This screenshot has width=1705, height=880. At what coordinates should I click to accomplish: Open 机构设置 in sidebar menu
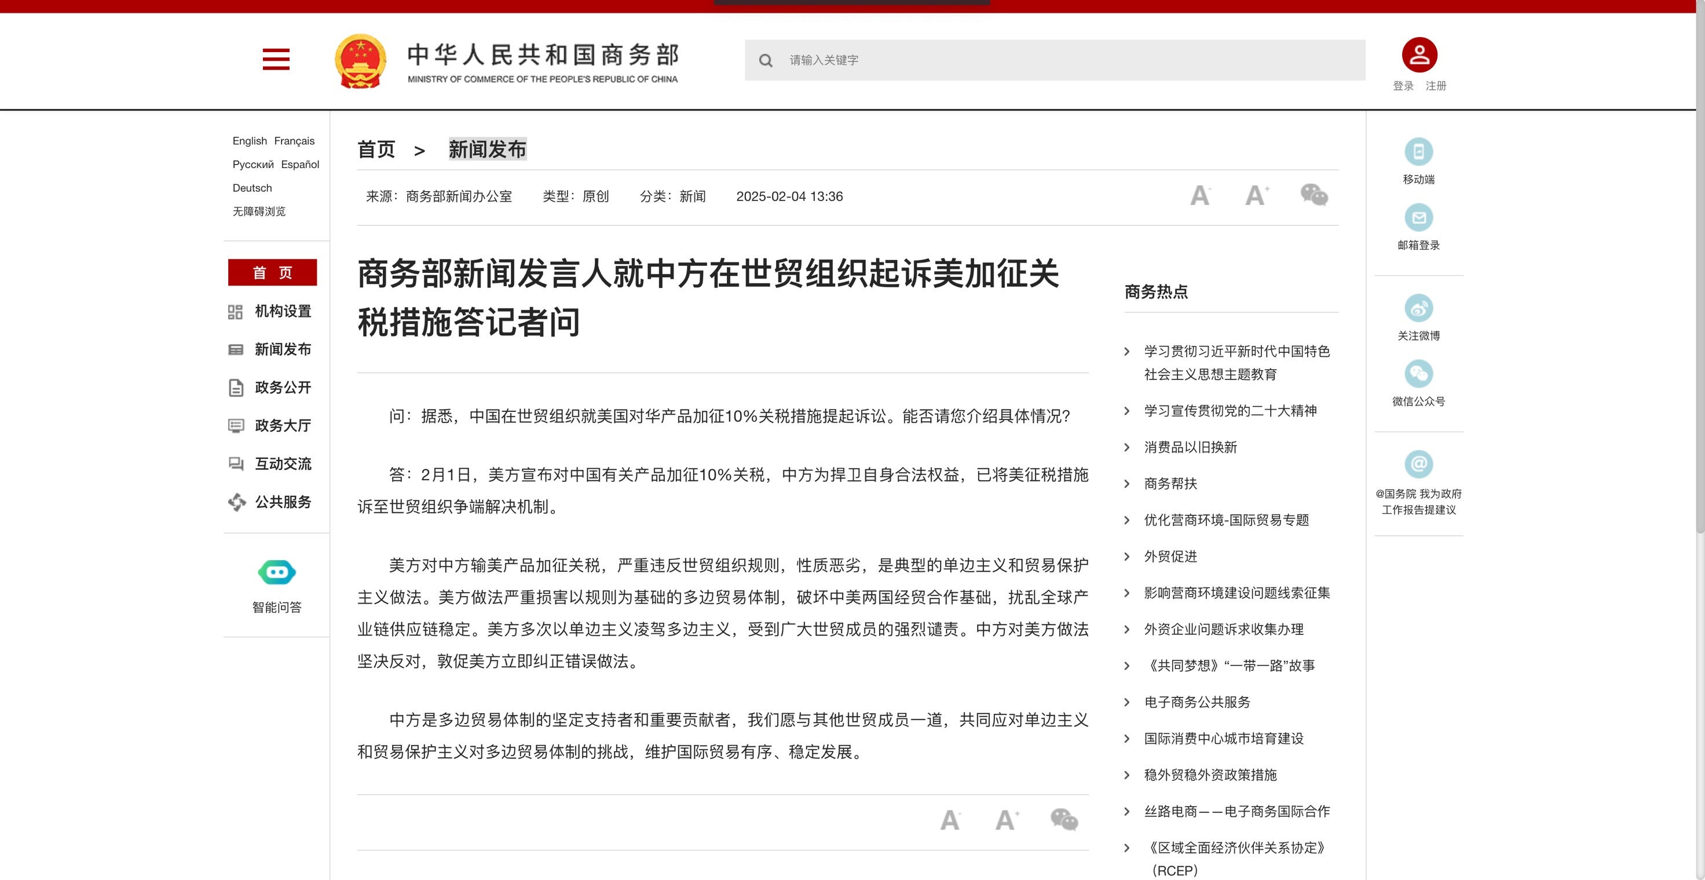coord(283,311)
